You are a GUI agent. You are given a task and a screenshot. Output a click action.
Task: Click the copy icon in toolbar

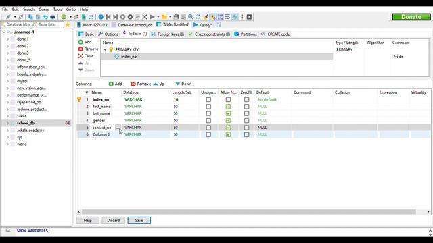point(30,17)
